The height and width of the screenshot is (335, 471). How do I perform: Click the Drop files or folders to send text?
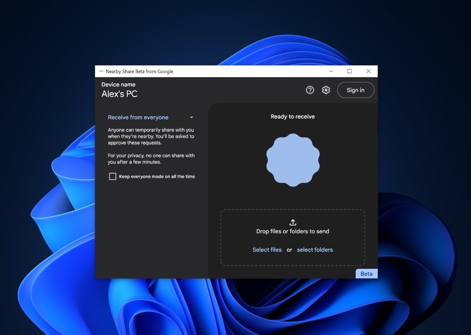click(293, 231)
